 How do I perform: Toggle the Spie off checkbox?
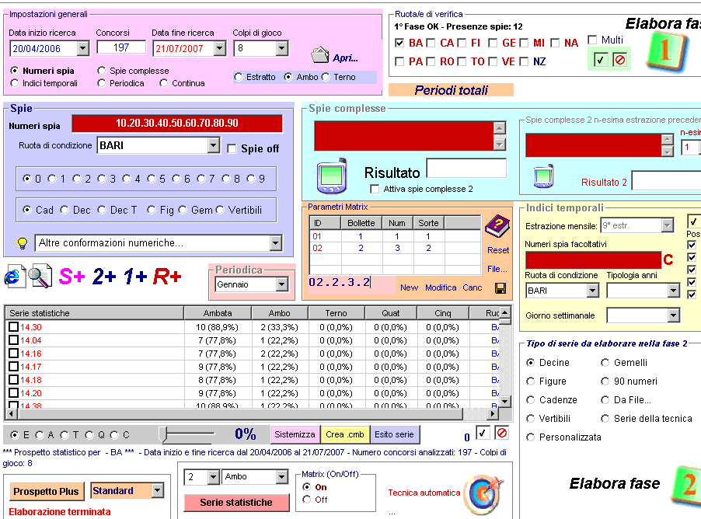coord(232,148)
